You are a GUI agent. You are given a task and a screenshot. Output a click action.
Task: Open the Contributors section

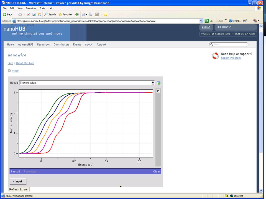[62, 44]
